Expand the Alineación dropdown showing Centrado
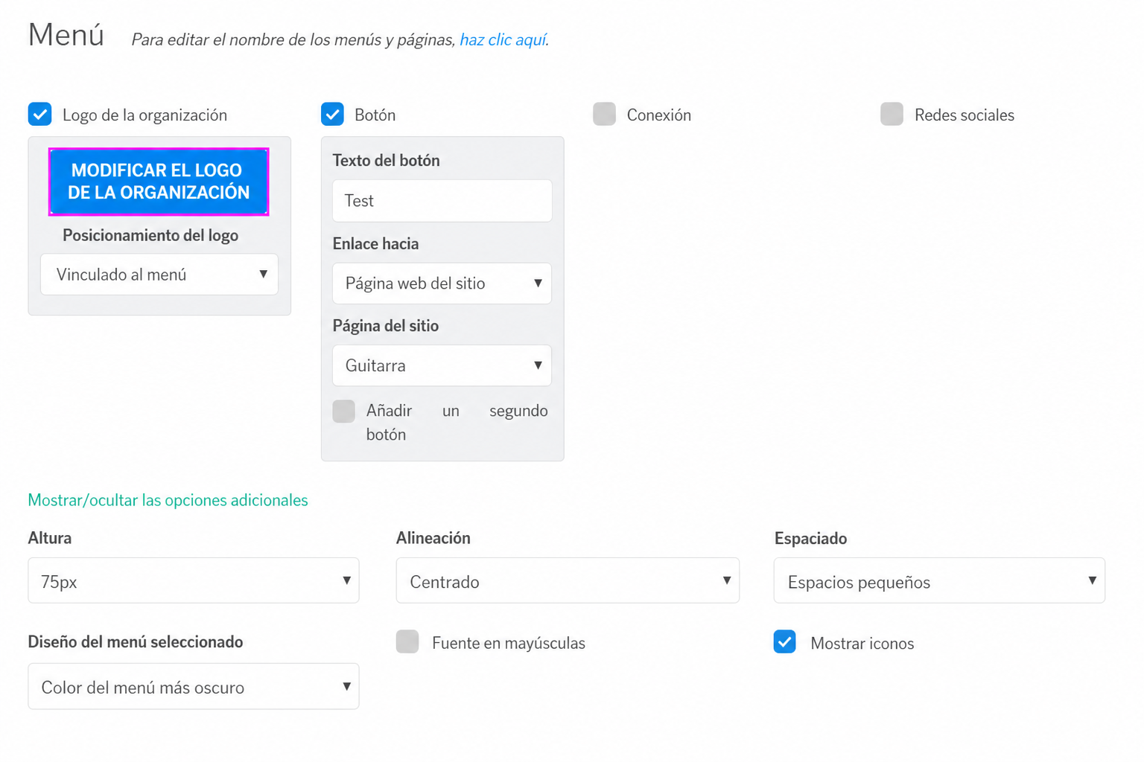This screenshot has width=1144, height=762. (x=568, y=580)
